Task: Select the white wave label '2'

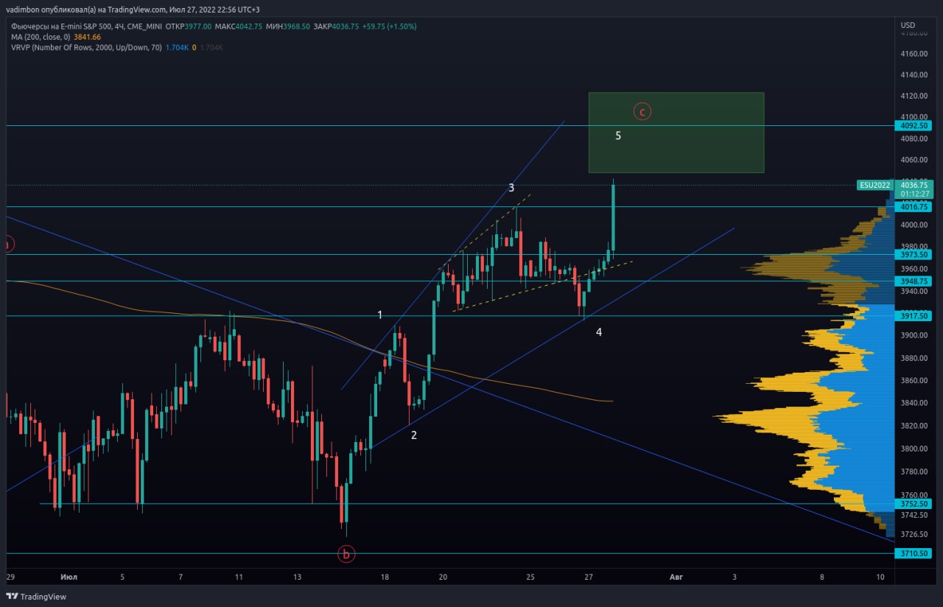Action: [x=414, y=435]
